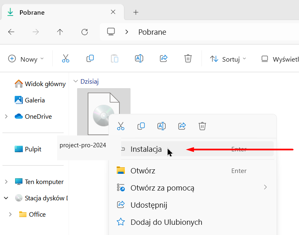Refresh the Pobrane folder view
299x235 pixels.
84,32
